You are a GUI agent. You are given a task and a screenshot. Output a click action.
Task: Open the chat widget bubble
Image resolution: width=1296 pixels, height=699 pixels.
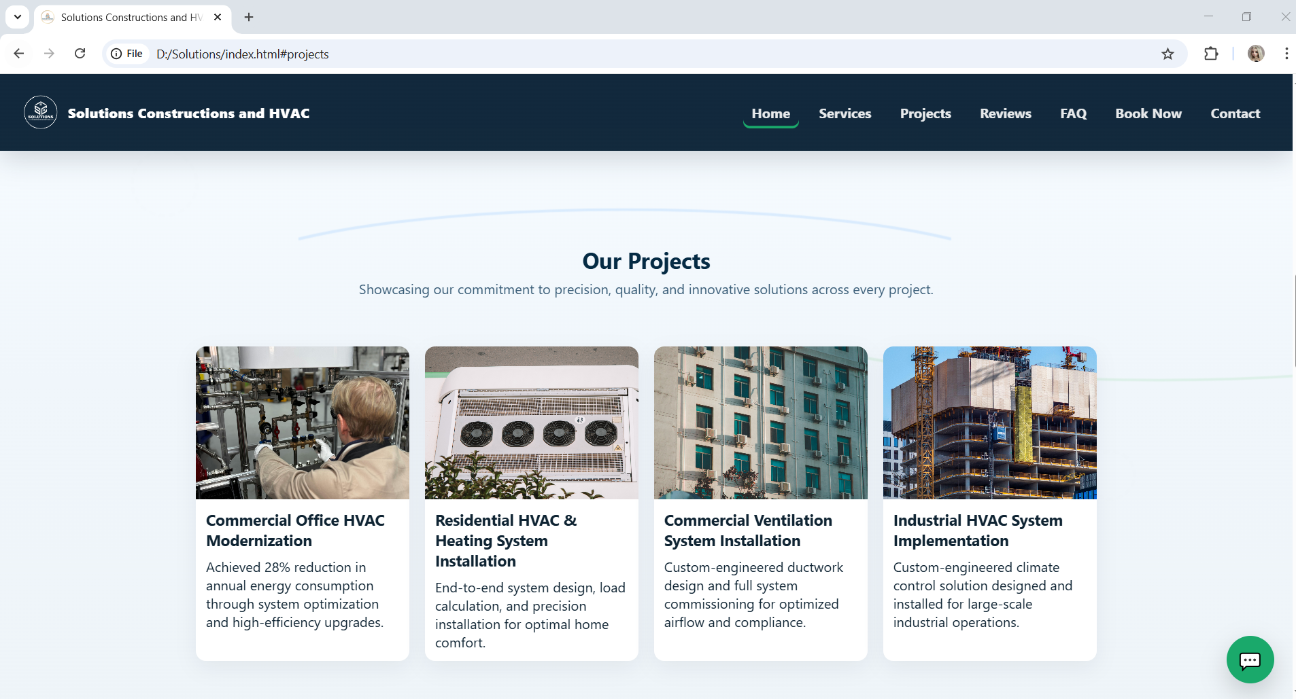click(x=1249, y=659)
